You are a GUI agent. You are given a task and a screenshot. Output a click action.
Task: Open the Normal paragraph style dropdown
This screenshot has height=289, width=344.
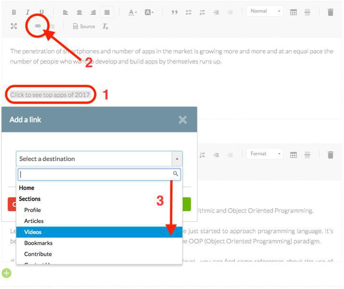(264, 12)
